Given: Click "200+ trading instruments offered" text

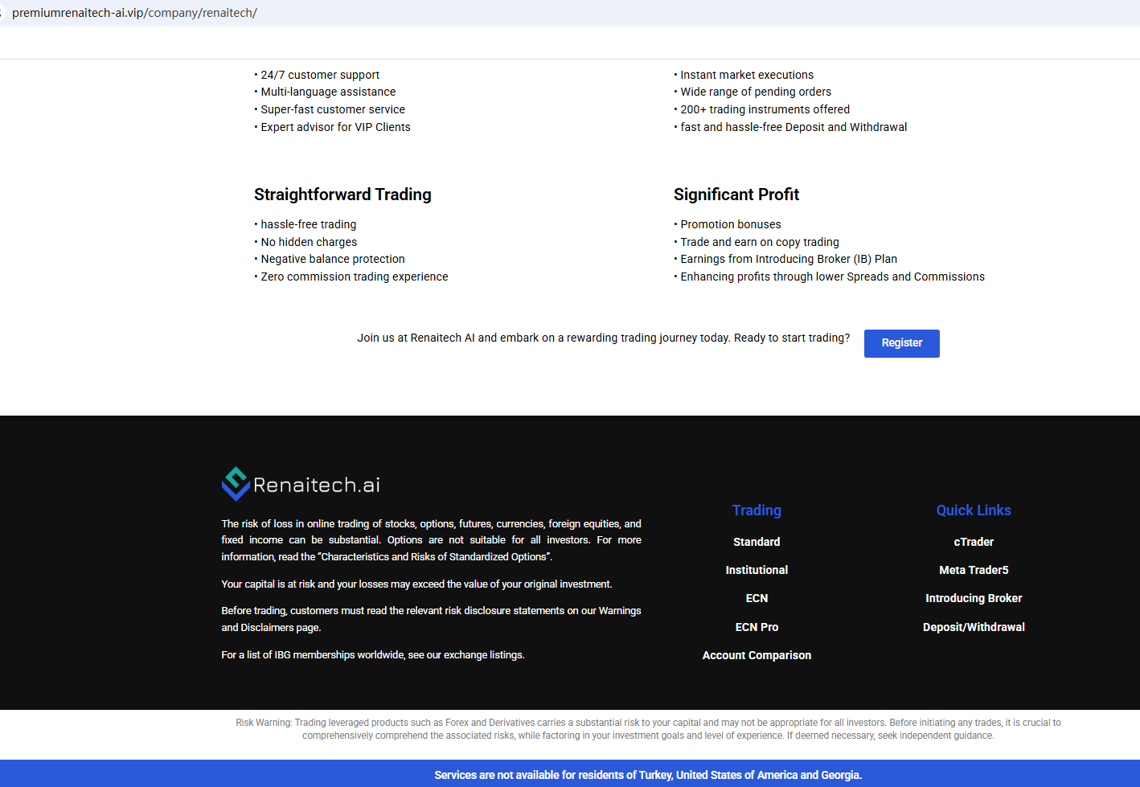Looking at the screenshot, I should click(761, 109).
